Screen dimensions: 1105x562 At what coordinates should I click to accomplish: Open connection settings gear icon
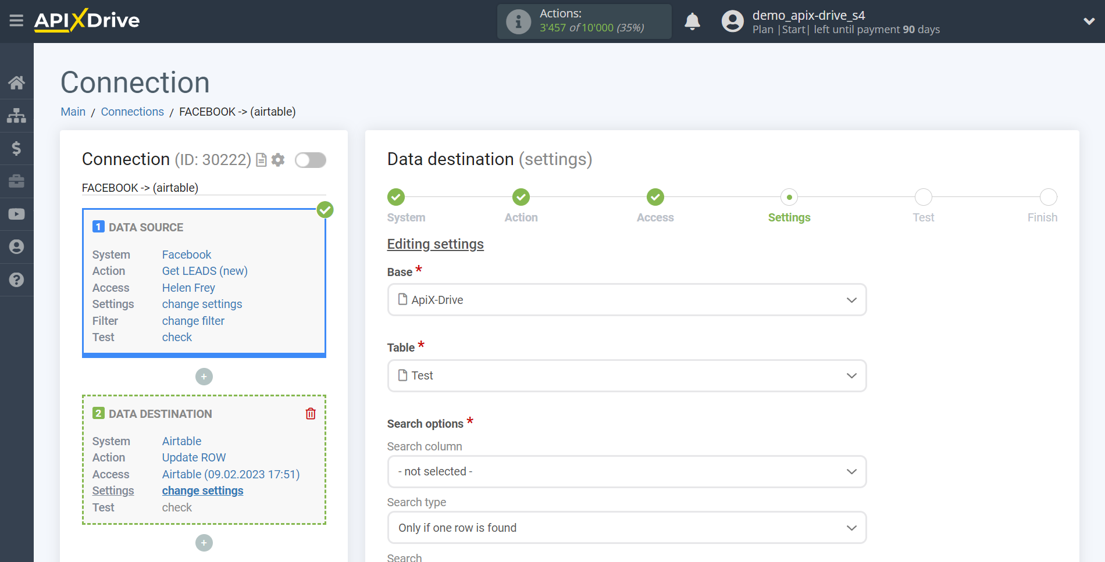[279, 160]
